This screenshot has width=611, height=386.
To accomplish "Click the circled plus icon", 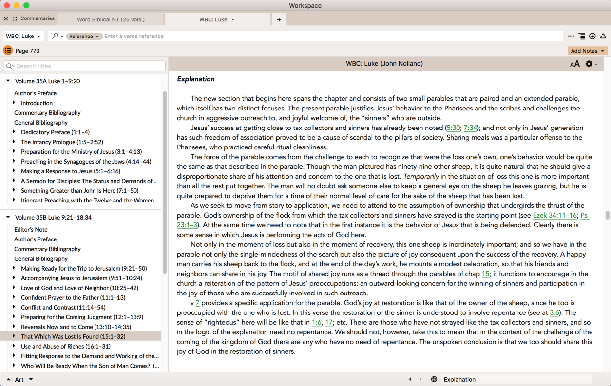I will 592,36.
